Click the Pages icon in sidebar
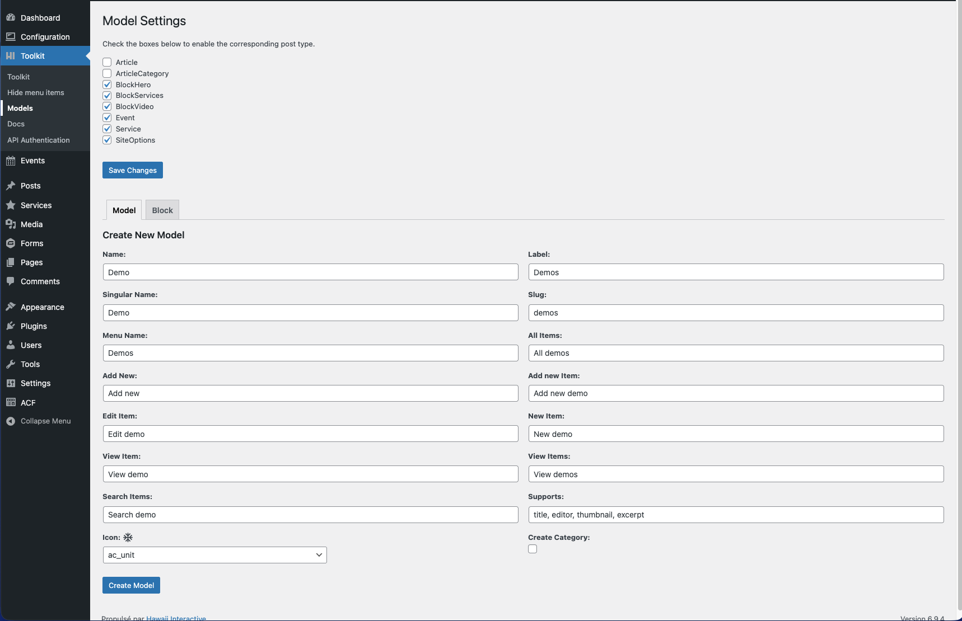Screen dimensions: 962x621 pyautogui.click(x=11, y=262)
